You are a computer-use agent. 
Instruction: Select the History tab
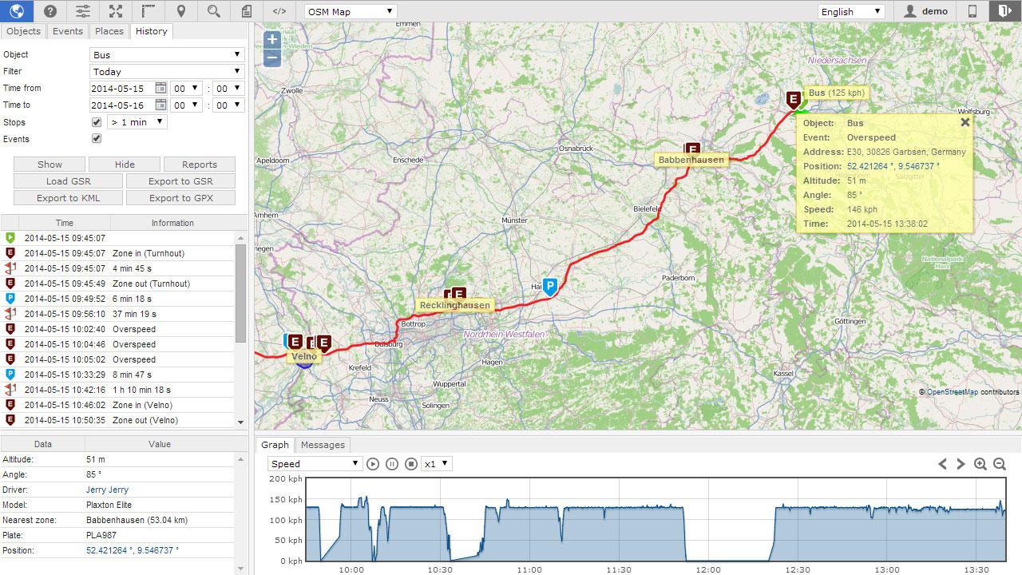151,31
